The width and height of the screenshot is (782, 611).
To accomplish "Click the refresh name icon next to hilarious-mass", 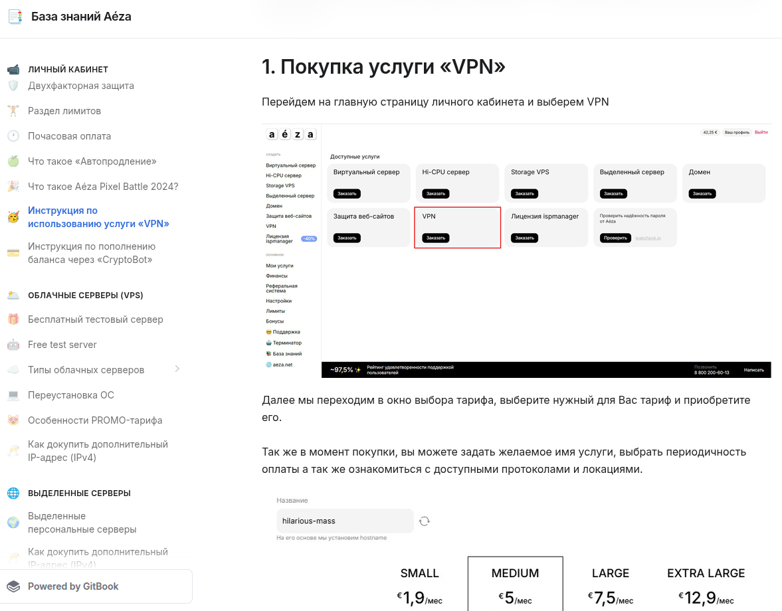I will pos(425,521).
